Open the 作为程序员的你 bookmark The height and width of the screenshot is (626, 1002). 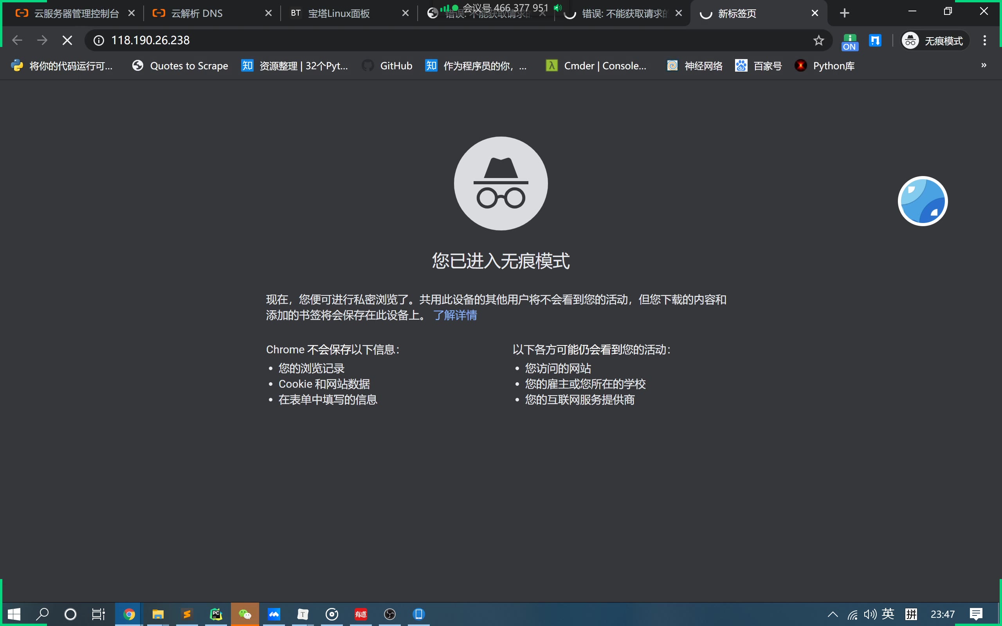coord(476,66)
